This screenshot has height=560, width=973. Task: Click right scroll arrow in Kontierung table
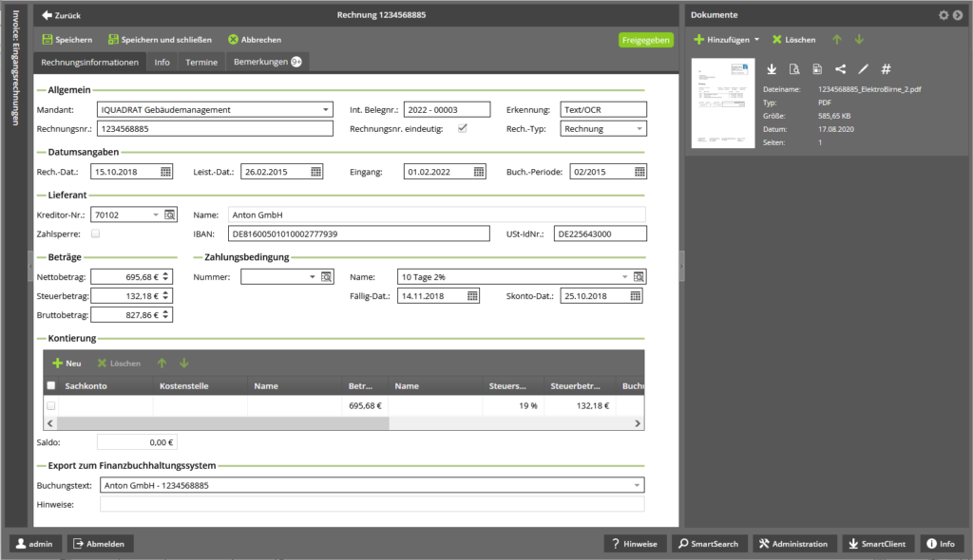pyautogui.click(x=638, y=423)
